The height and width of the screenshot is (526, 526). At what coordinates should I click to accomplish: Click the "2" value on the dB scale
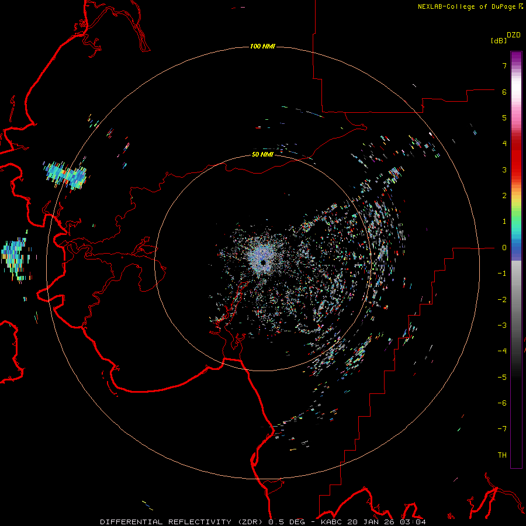(504, 196)
